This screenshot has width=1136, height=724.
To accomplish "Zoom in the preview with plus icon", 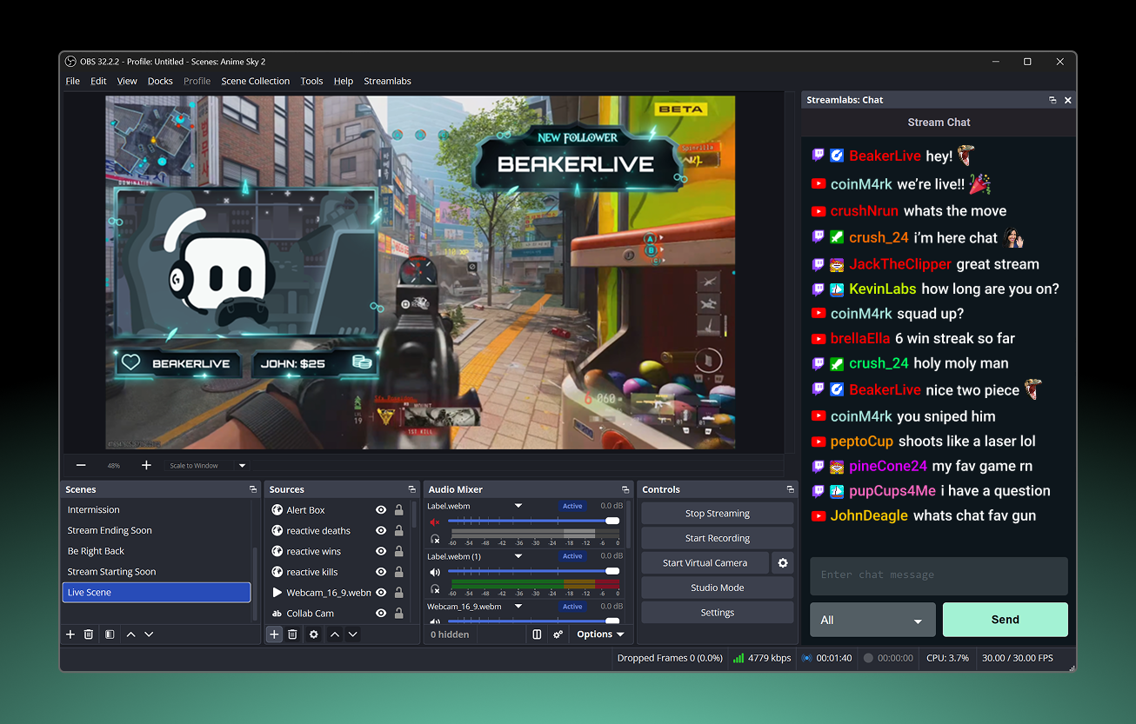I will (x=146, y=466).
